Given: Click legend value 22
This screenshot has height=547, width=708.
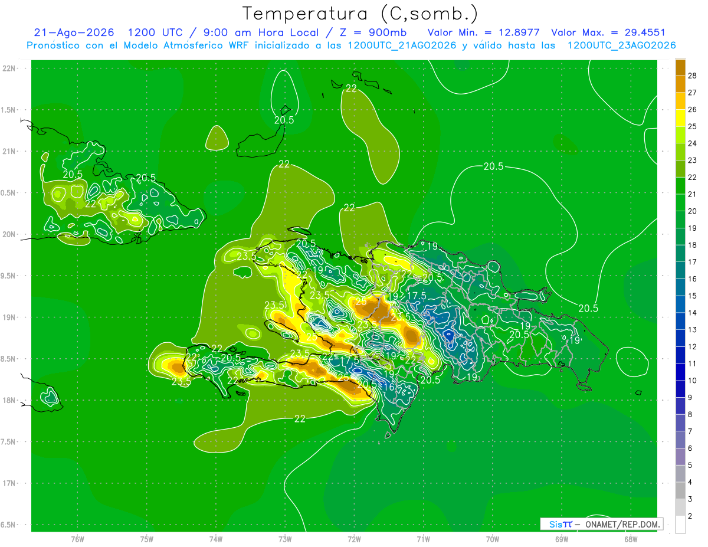Looking at the screenshot, I should tap(693, 177).
